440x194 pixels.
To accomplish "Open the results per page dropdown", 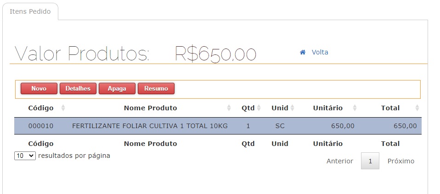I will pos(25,156).
